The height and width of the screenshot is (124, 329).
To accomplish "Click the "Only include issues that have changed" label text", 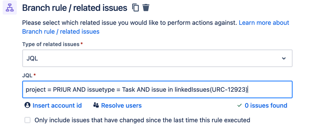I will click(x=142, y=120).
